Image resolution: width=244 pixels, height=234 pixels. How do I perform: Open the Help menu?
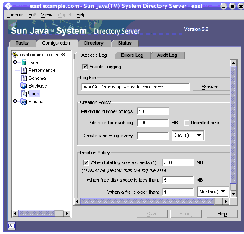pyautogui.click(x=81, y=15)
